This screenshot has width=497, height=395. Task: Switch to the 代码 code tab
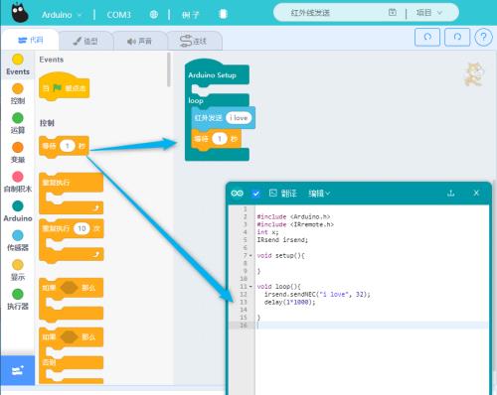[31, 40]
